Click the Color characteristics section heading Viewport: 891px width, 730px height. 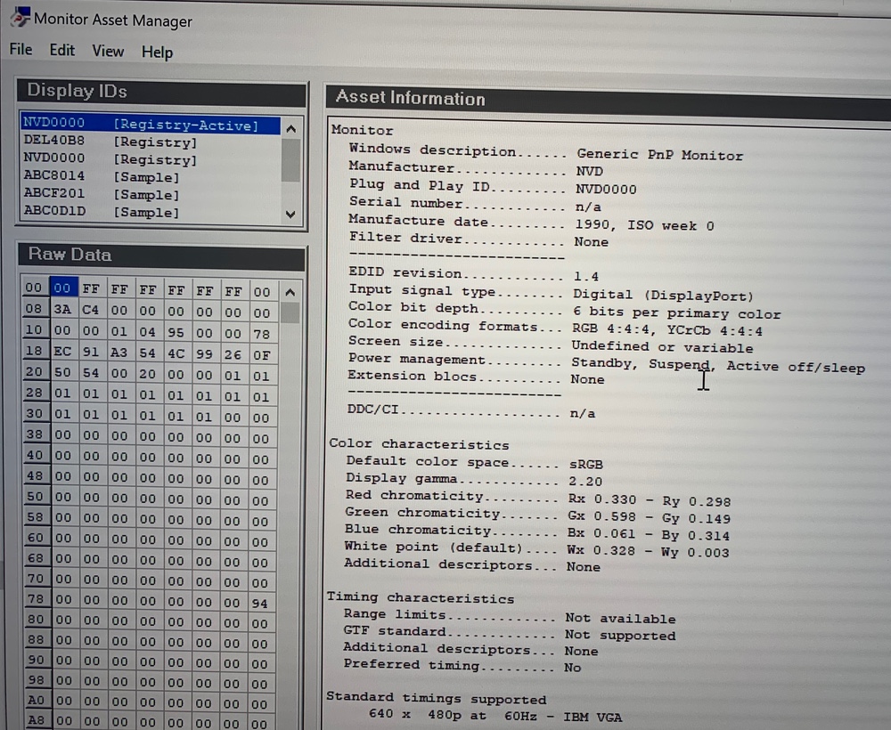pyautogui.click(x=419, y=444)
